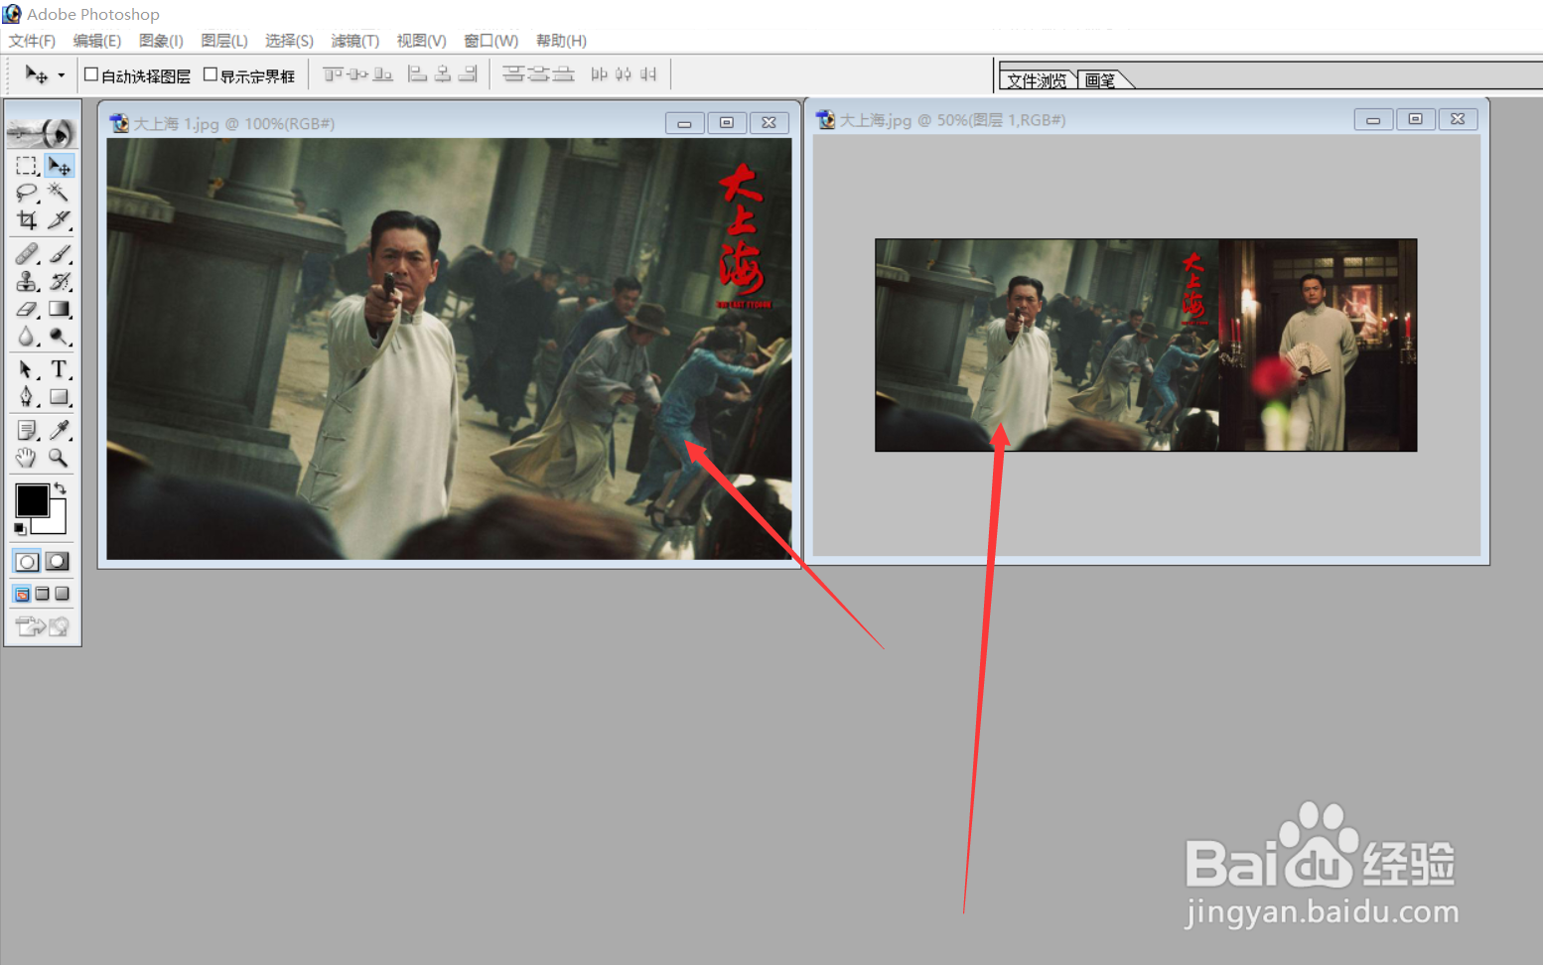Select the History Brush tool
The width and height of the screenshot is (1543, 965).
click(59, 282)
